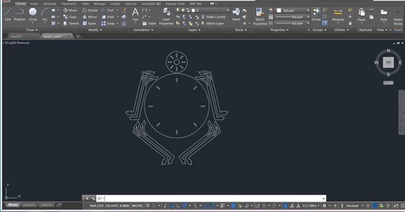Toggle snap mode in status bar

(x=154, y=206)
